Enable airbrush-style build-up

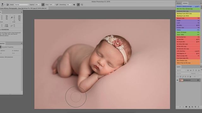pyautogui.click(x=57, y=5)
